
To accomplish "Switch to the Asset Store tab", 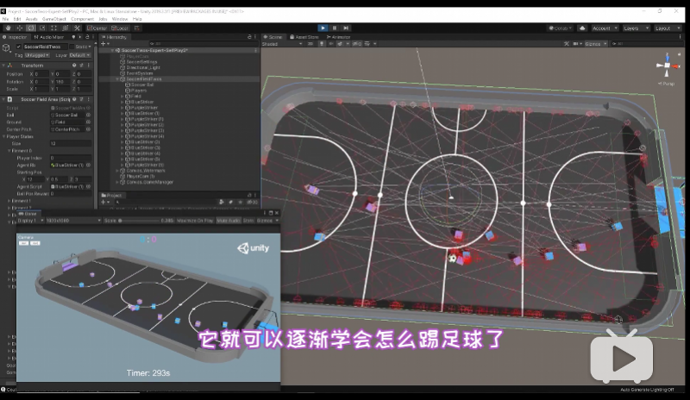I will pyautogui.click(x=306, y=37).
